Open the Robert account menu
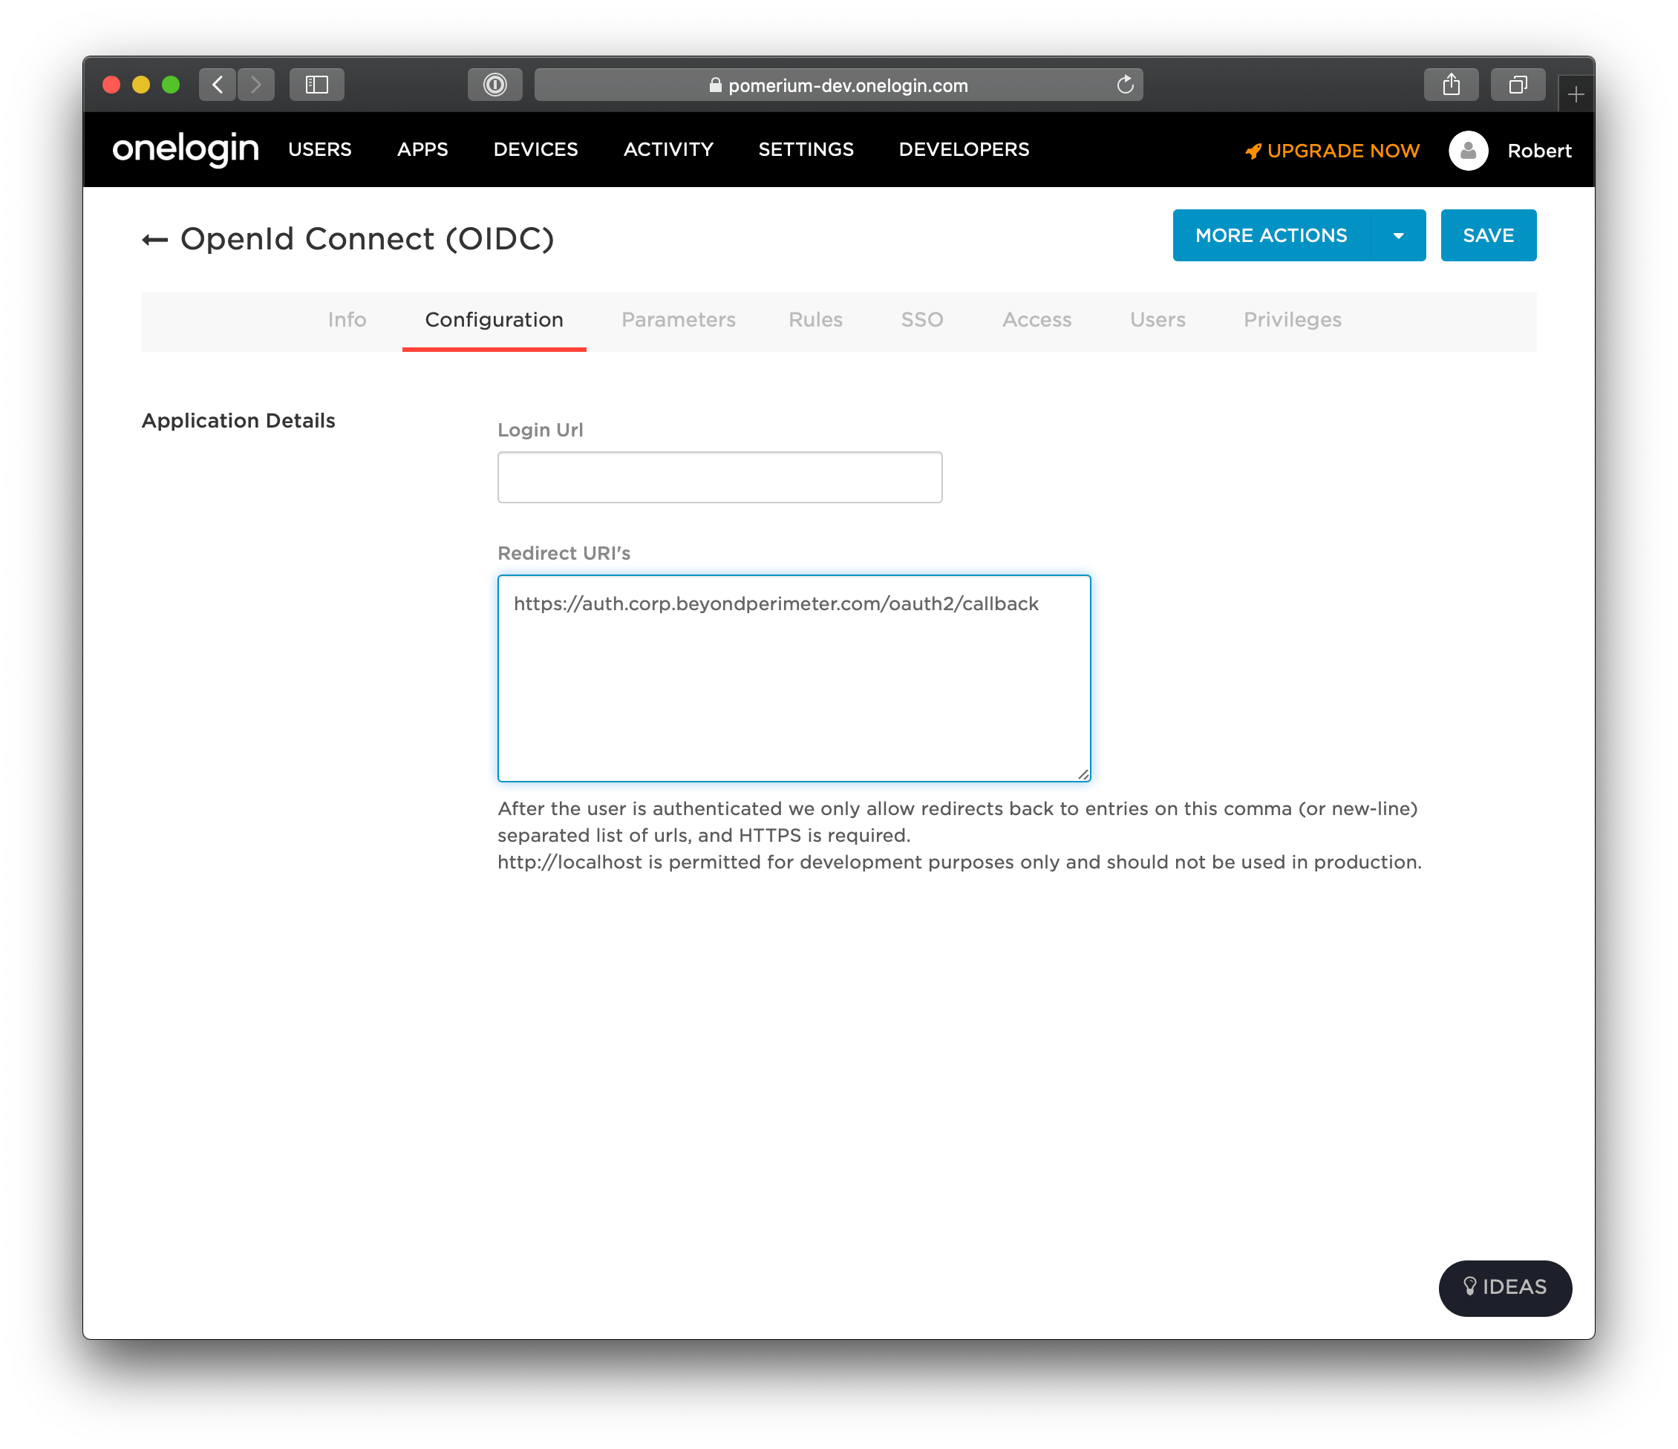Image resolution: width=1678 pixels, height=1449 pixels. pos(1538,151)
